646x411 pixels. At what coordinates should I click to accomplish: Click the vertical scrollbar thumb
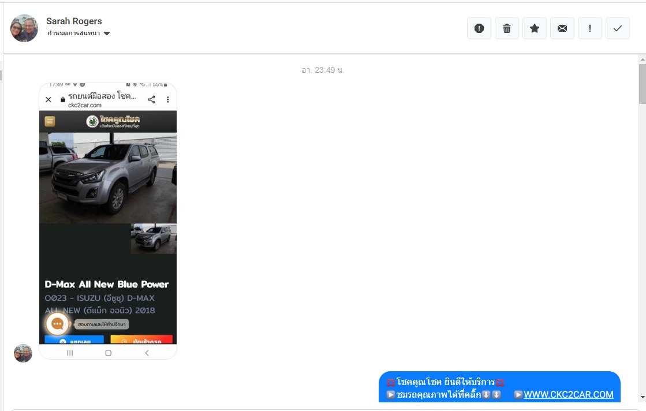pos(643,84)
